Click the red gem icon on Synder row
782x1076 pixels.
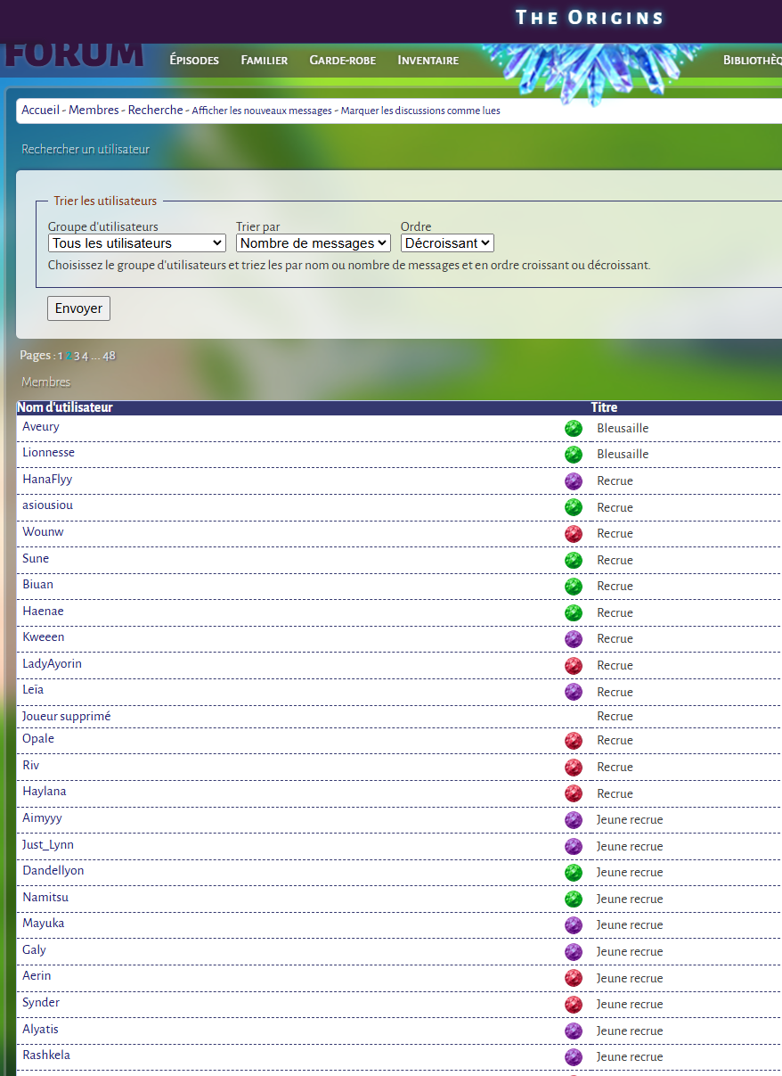(x=574, y=1004)
